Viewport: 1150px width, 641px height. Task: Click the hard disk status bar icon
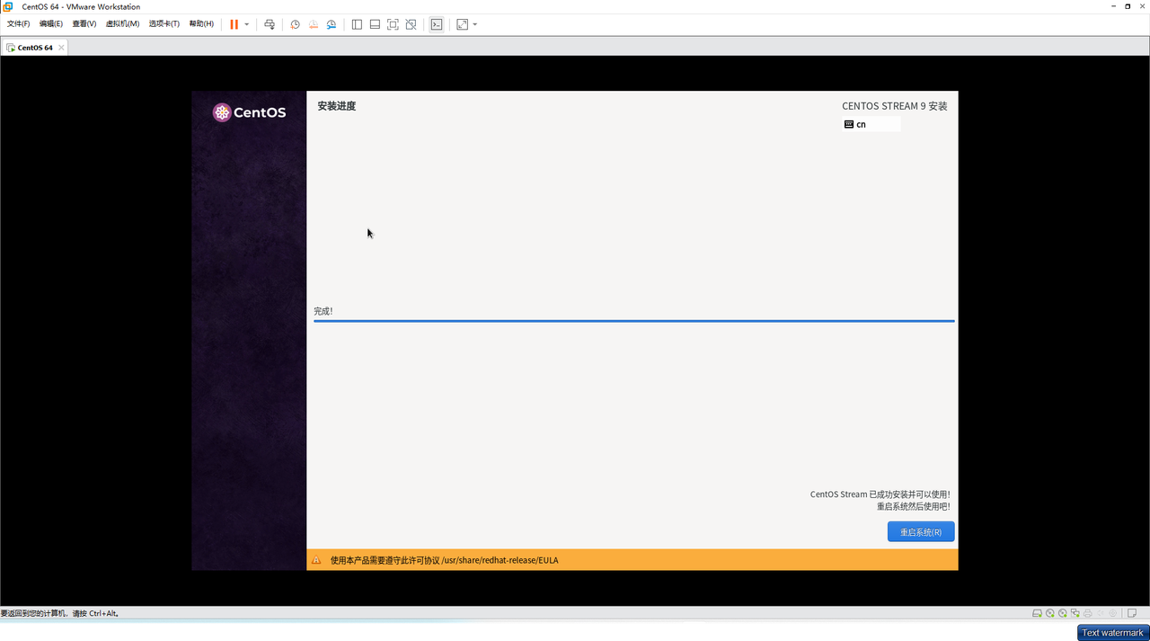click(1037, 613)
